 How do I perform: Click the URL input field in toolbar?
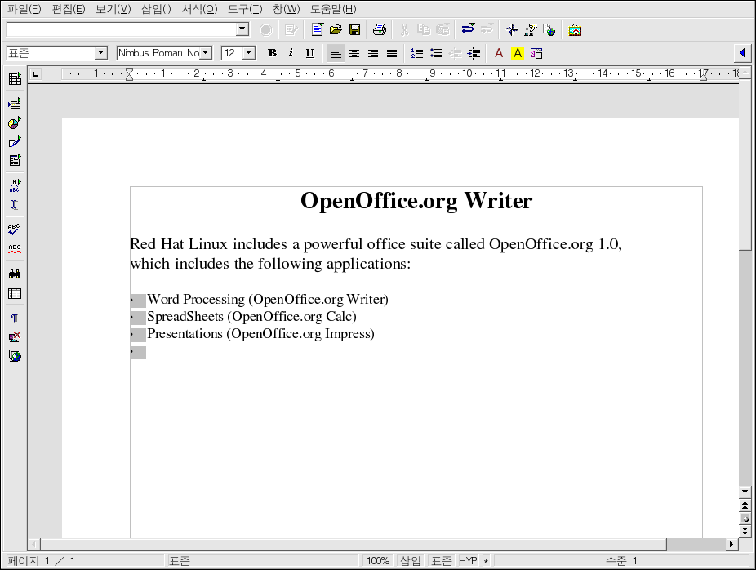[x=121, y=29]
